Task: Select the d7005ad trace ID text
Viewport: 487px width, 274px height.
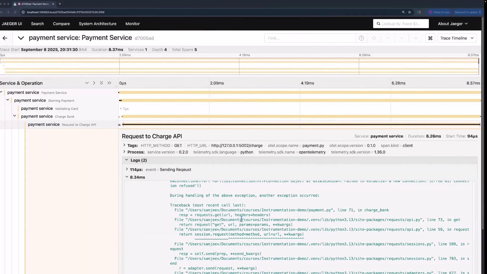Action: pyautogui.click(x=144, y=38)
